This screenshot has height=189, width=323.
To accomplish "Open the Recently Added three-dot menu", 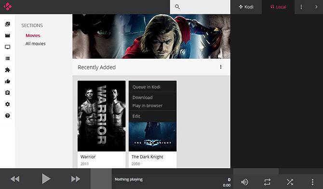I will pyautogui.click(x=221, y=67).
